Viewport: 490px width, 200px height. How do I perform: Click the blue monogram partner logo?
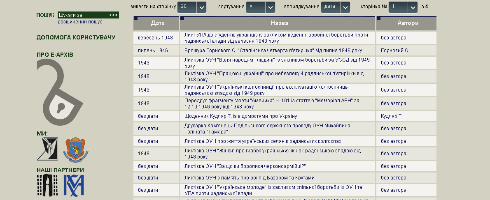click(74, 185)
